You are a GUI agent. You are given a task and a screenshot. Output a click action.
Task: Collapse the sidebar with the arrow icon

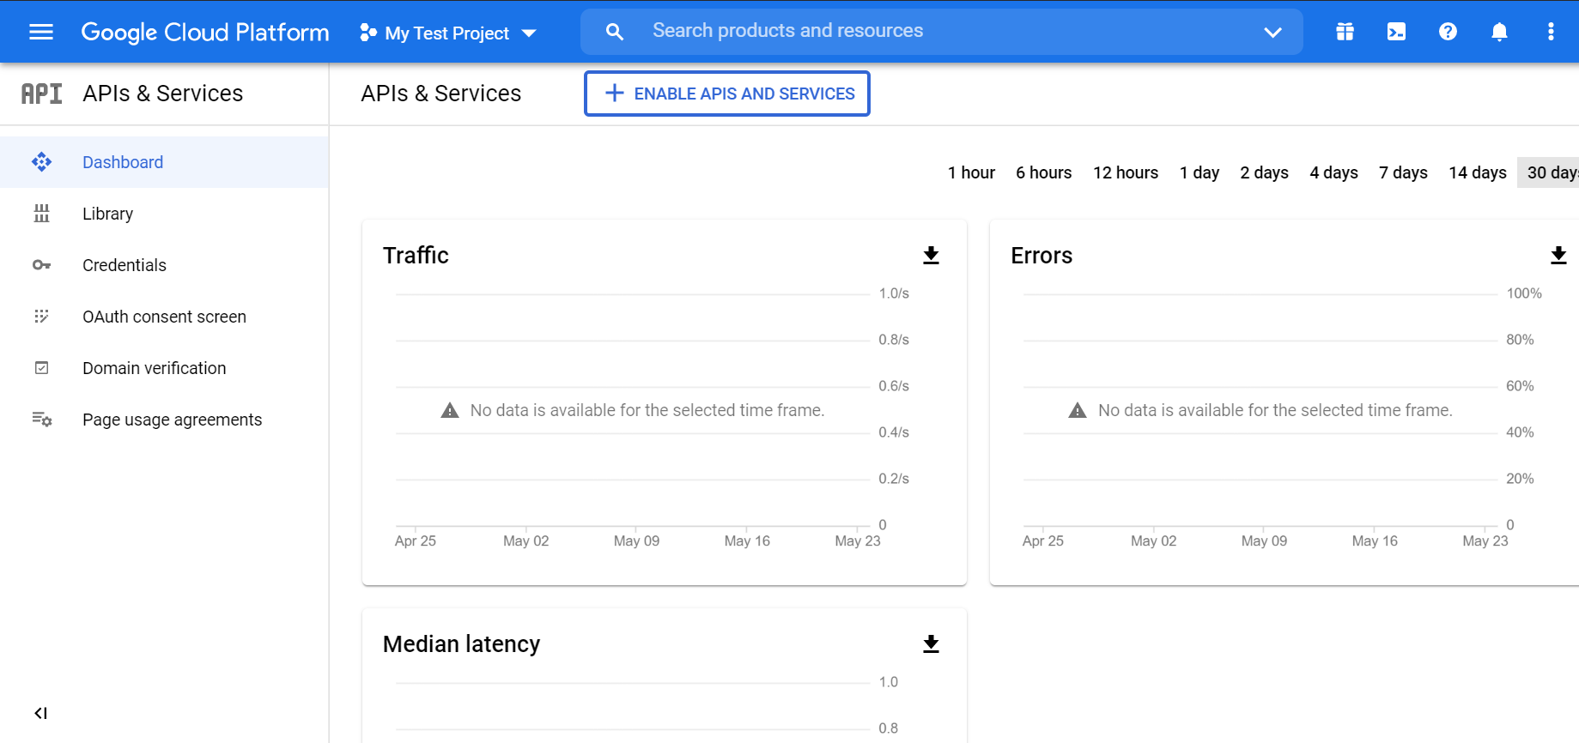tap(40, 713)
